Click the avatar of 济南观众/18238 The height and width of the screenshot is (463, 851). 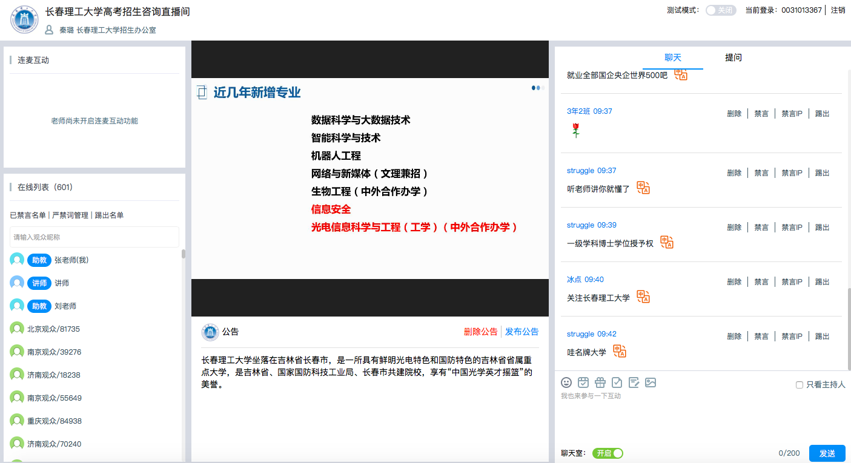(x=17, y=375)
